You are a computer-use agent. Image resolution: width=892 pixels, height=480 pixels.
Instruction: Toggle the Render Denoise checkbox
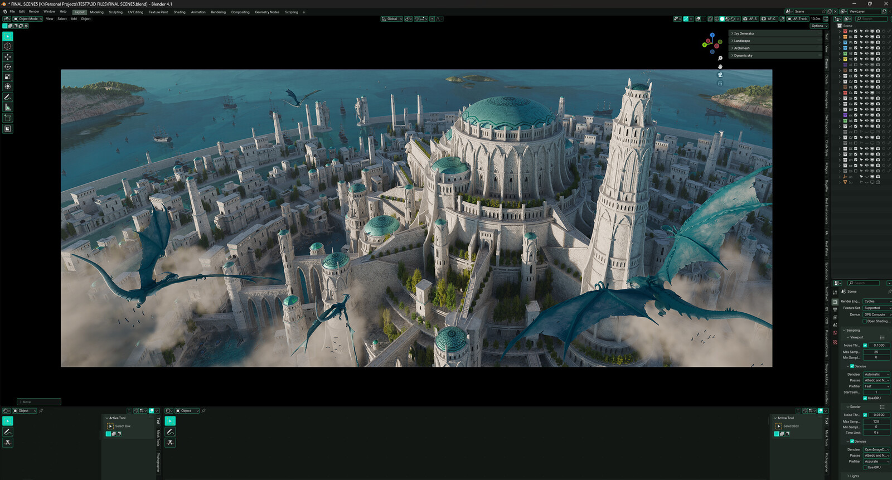click(852, 442)
